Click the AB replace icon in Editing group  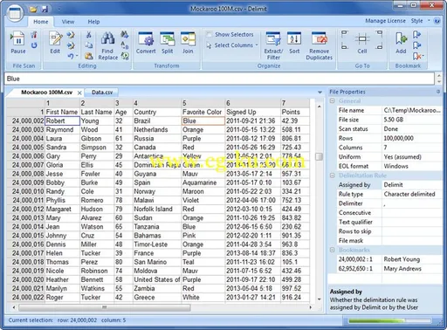(x=125, y=45)
